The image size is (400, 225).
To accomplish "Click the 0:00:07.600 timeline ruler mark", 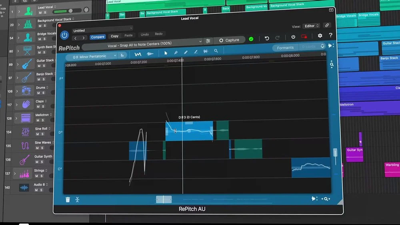I will 213,59.
